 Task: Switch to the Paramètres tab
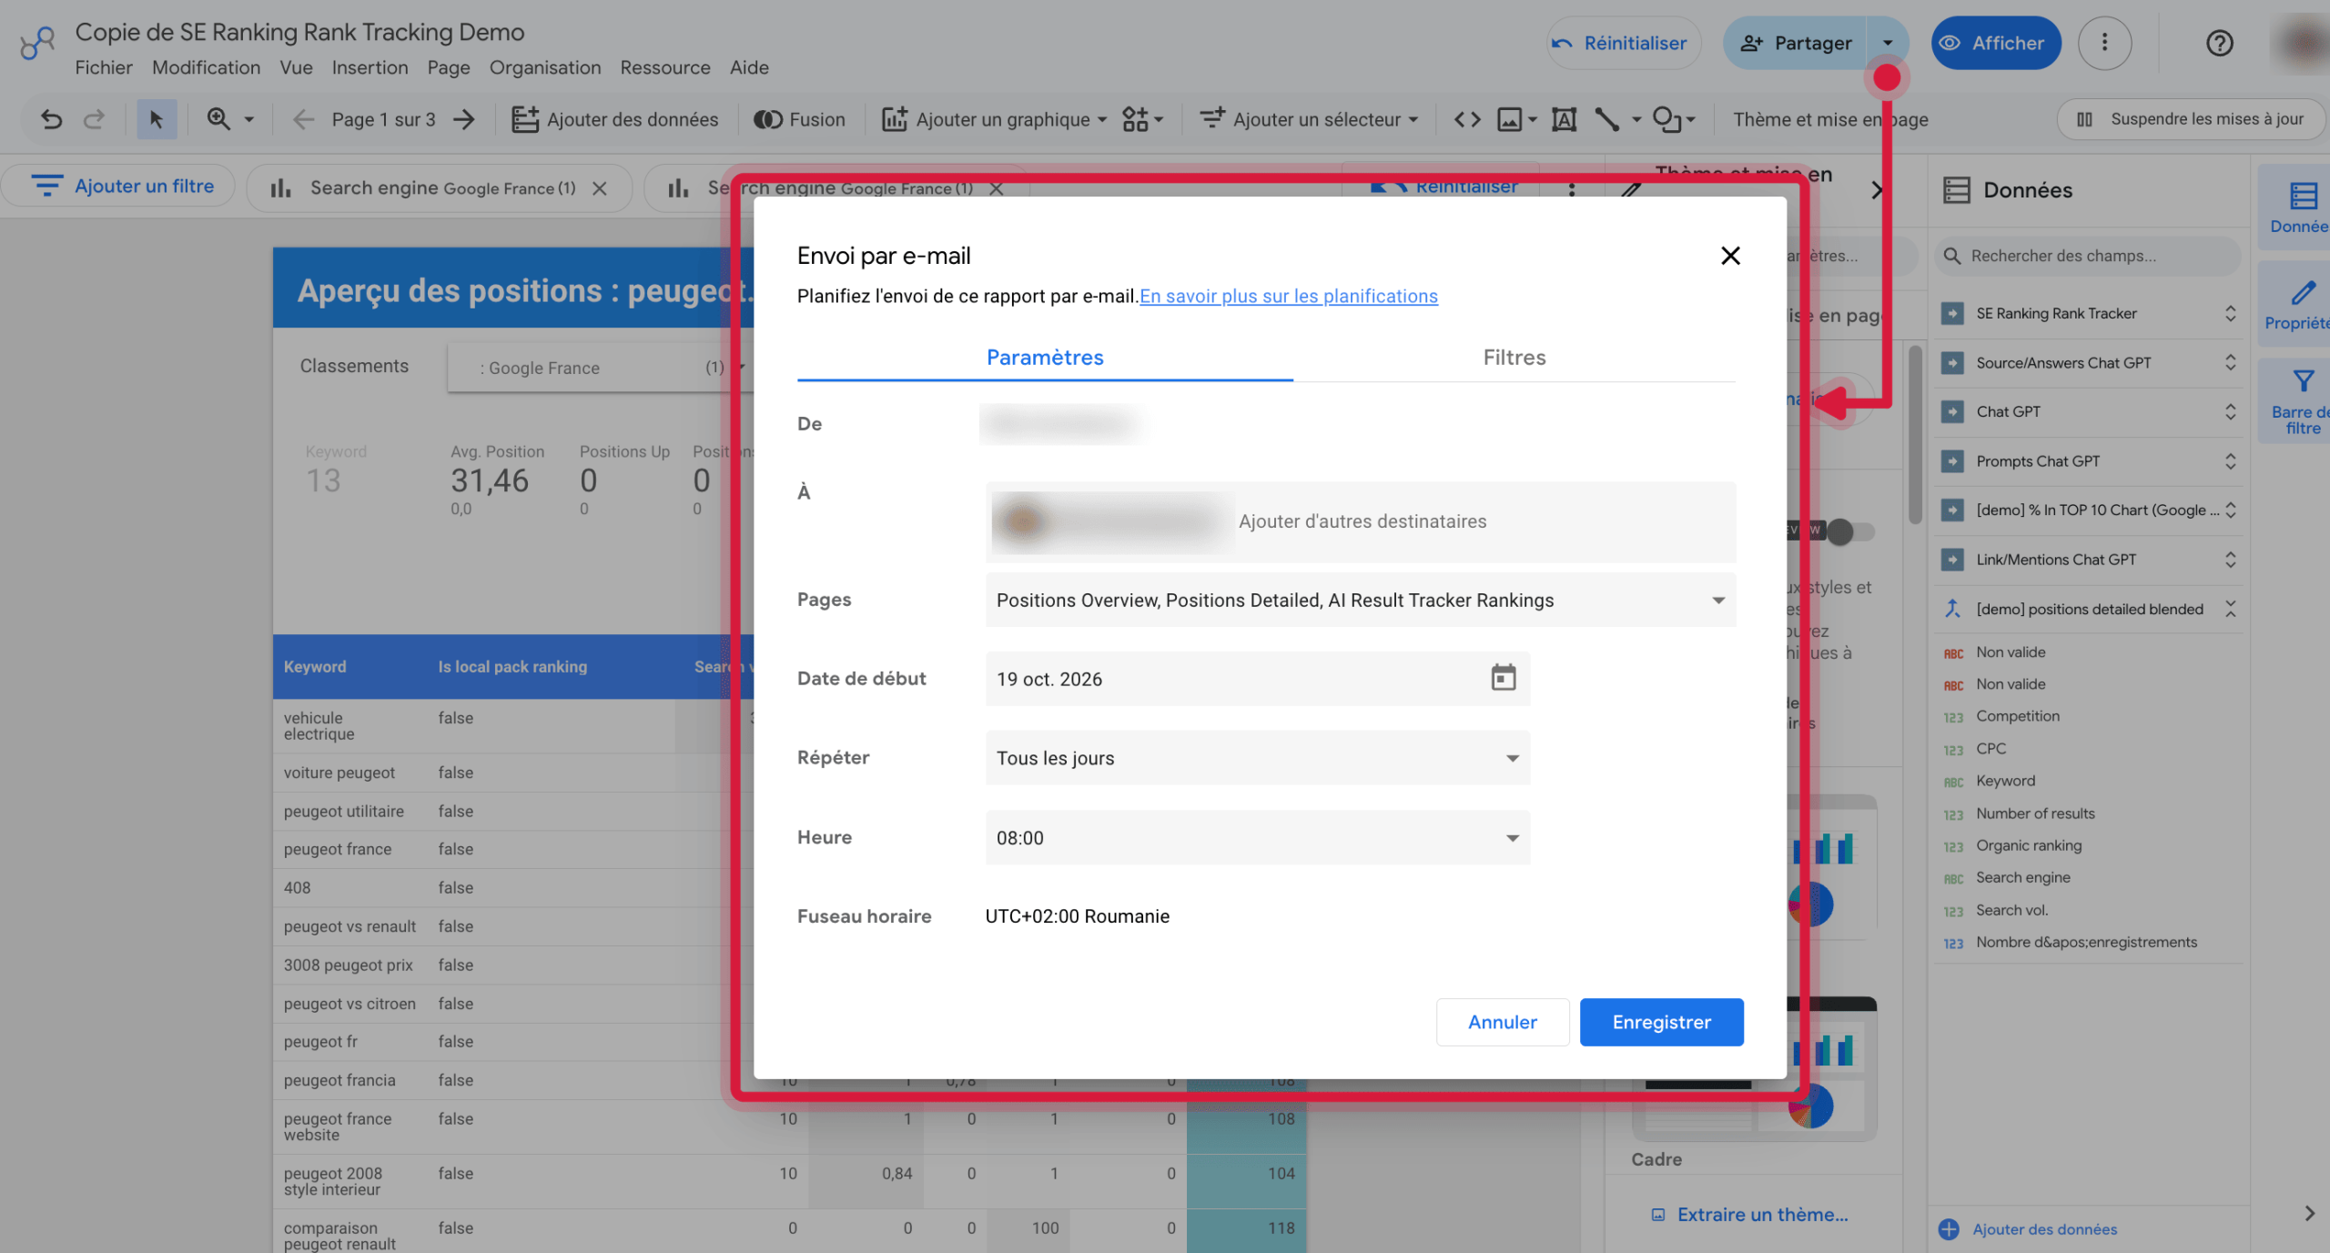(x=1045, y=358)
